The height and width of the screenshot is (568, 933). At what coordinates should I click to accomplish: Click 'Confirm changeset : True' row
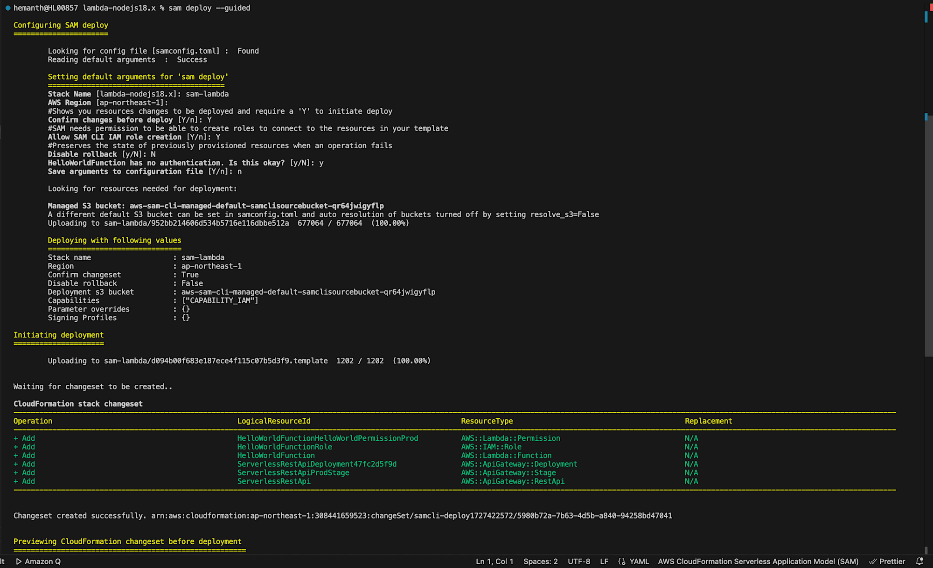[123, 275]
